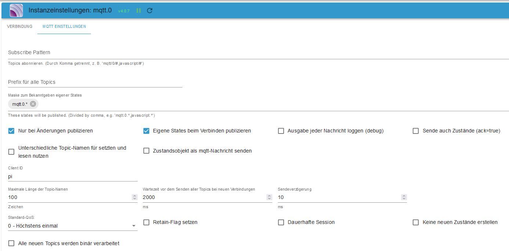Open the Standard-QoS dropdown

point(73,226)
